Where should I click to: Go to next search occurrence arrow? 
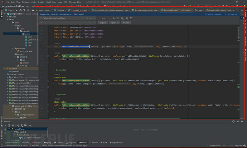coord(114,18)
